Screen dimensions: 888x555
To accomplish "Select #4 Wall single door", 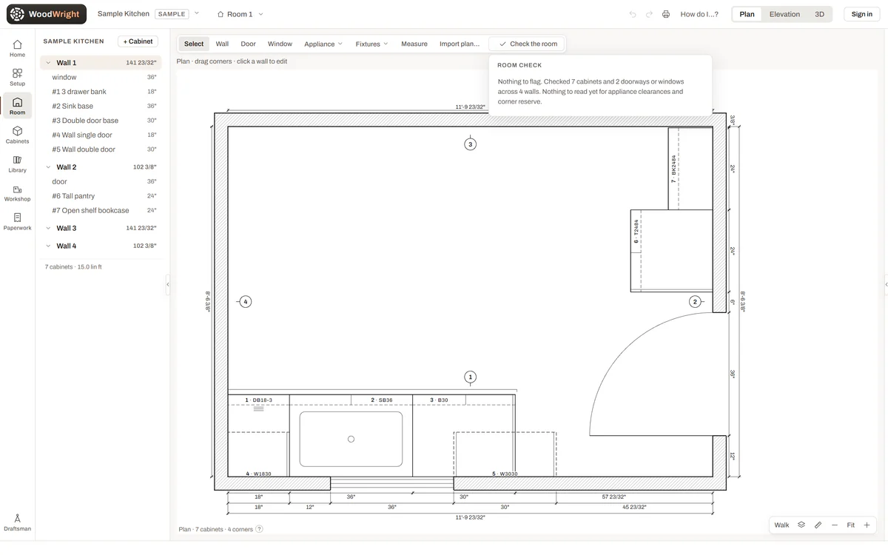I will click(101, 135).
